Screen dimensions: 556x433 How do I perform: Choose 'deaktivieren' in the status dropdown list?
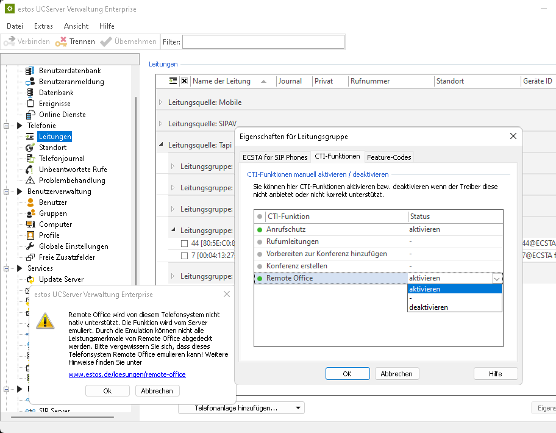[x=428, y=307]
